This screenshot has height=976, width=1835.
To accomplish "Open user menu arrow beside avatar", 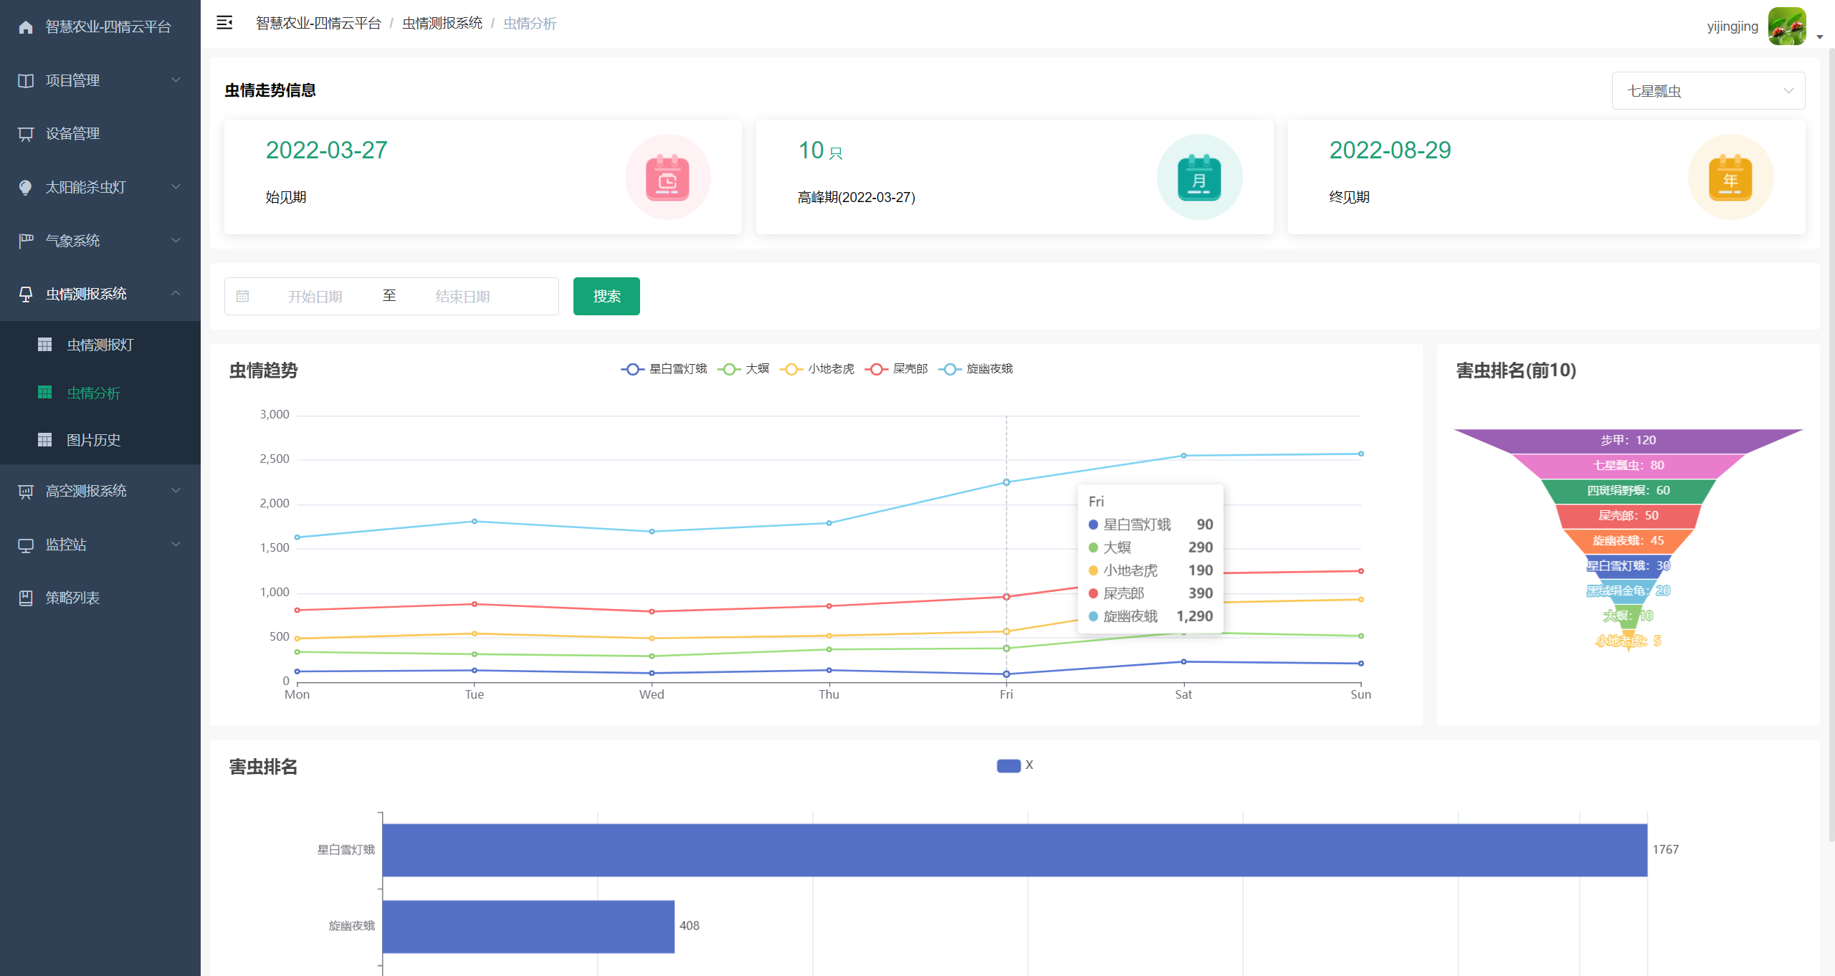I will 1820,37.
